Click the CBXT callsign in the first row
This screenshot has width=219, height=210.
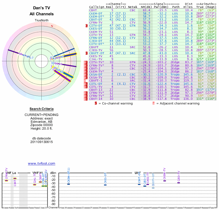[93, 10]
